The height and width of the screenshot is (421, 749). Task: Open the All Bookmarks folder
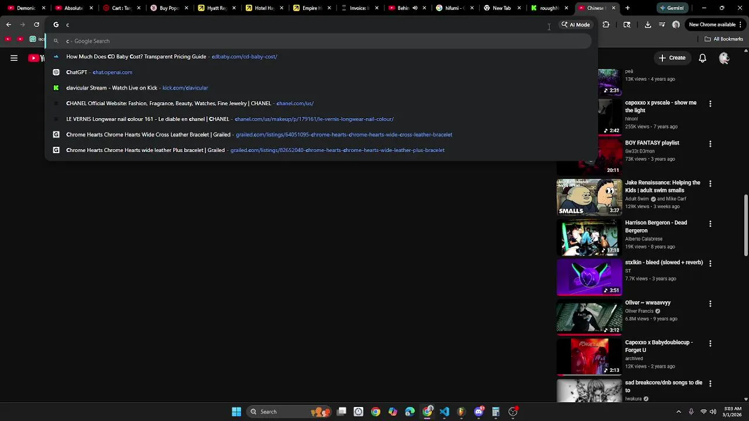[724, 39]
